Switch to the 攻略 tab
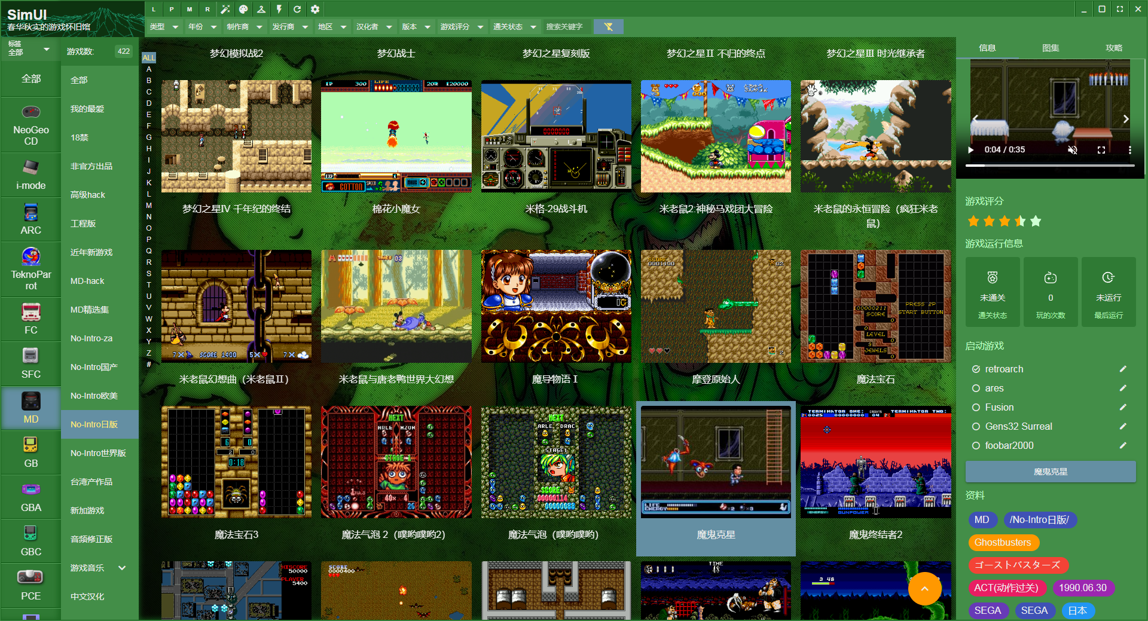Screen dimensions: 1148x621 1114,48
